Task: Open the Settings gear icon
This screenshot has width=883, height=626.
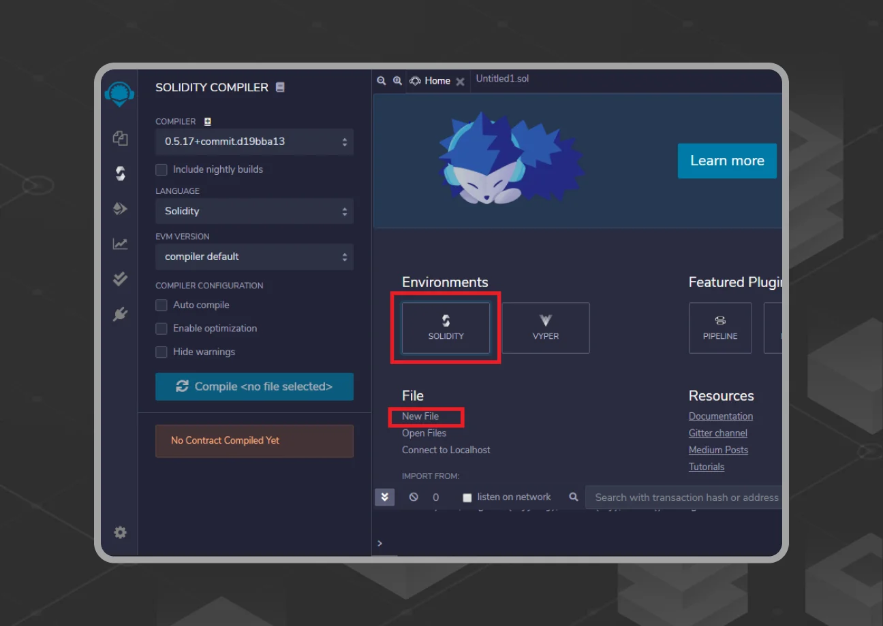Action: [x=120, y=532]
